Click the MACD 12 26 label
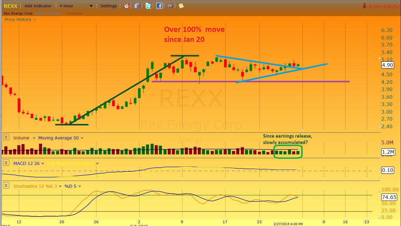Screen dimensions: 401x226 (26, 163)
